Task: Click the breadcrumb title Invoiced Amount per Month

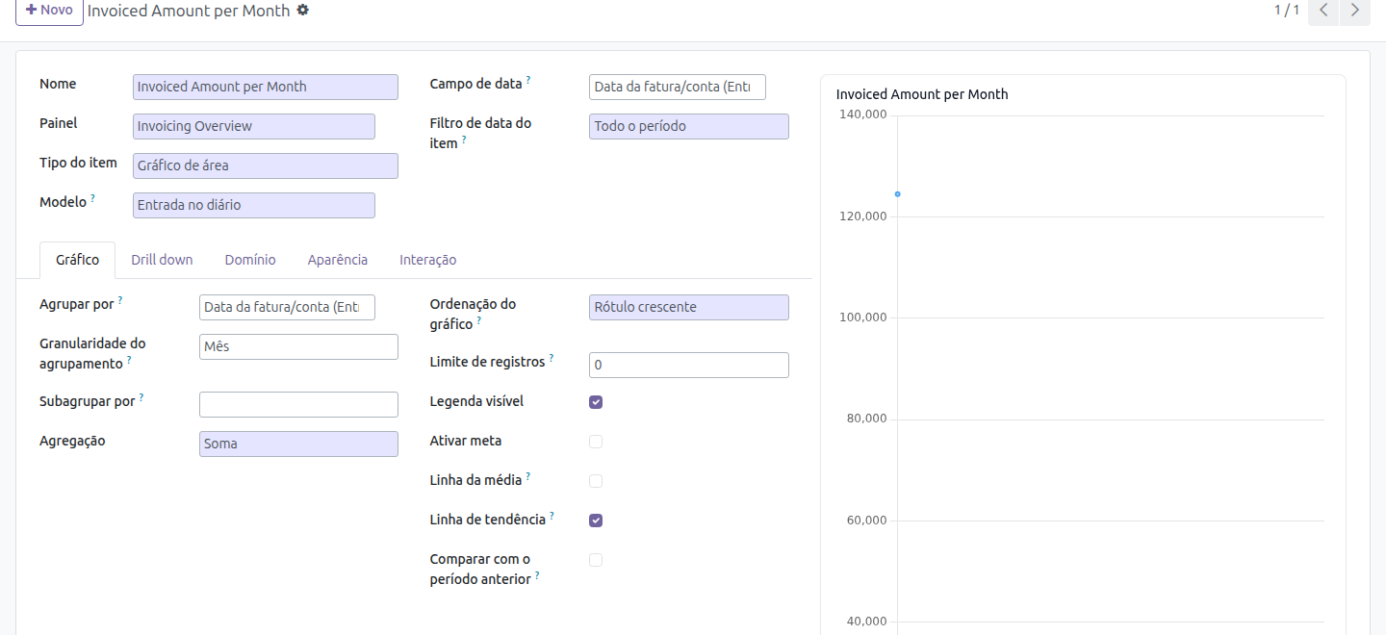Action: pyautogui.click(x=189, y=11)
